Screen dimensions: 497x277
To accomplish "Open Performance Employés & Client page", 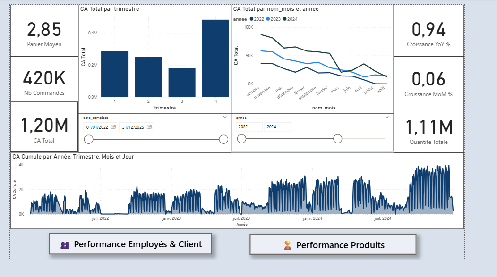I will click(x=130, y=244).
